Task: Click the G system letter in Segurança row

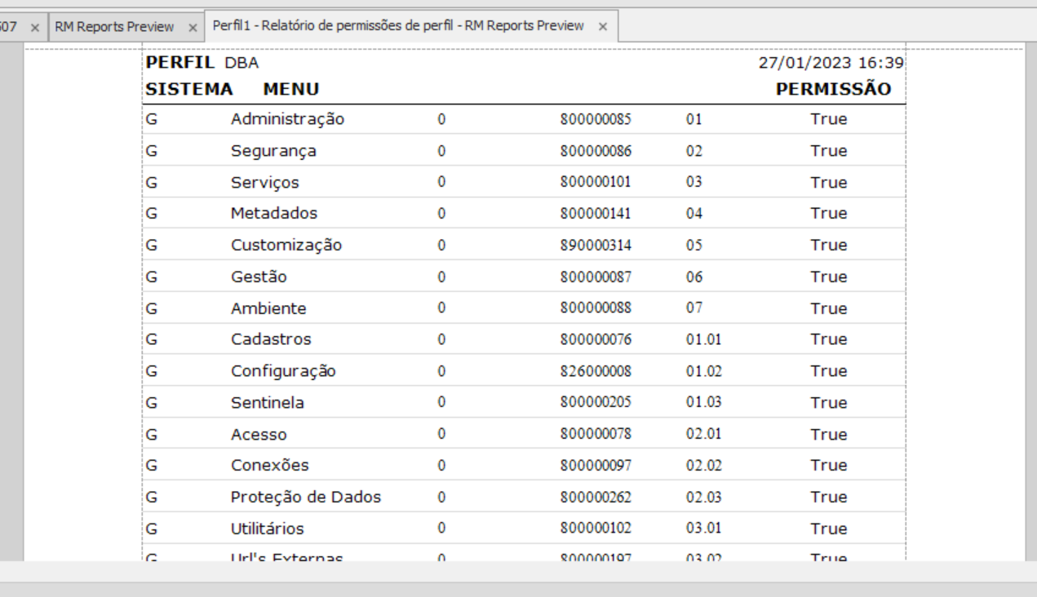Action: (x=151, y=151)
